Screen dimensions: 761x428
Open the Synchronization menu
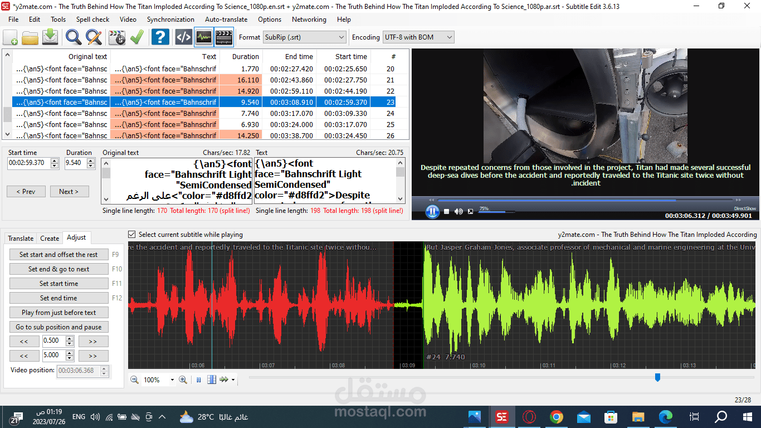tap(170, 19)
